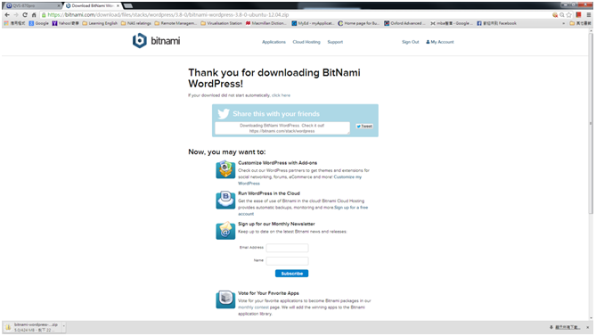Switch to the QVS-870pro tab
Viewport: 596px width, 336px height.
[32, 5]
